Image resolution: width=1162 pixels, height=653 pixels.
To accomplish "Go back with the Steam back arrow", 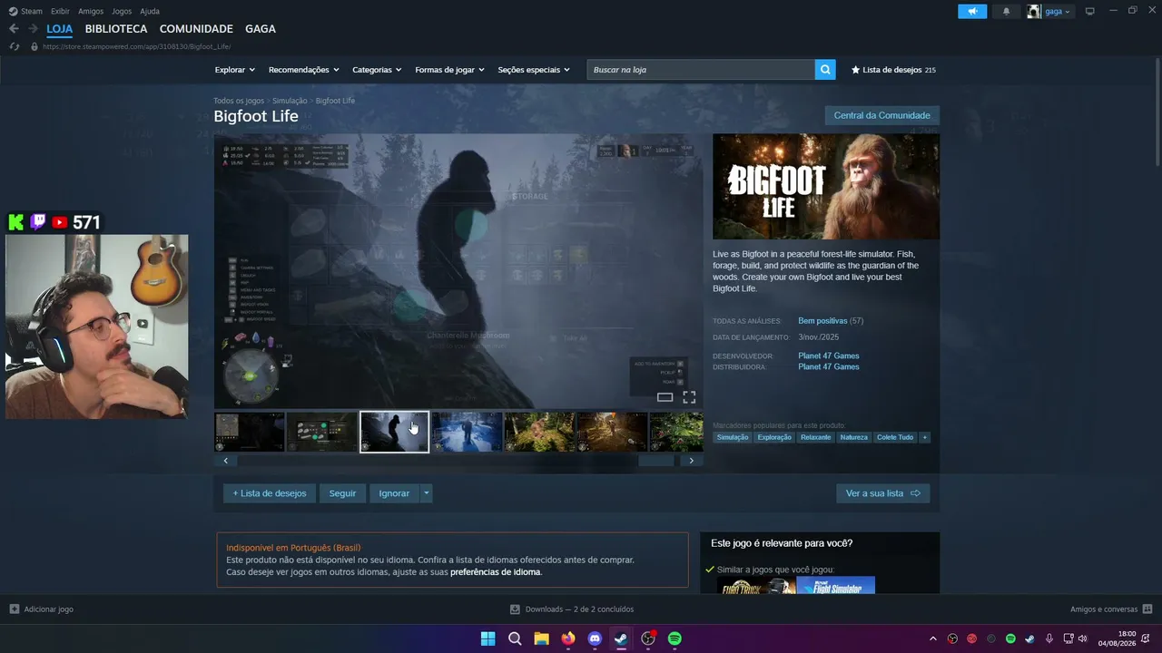I will click(x=14, y=29).
